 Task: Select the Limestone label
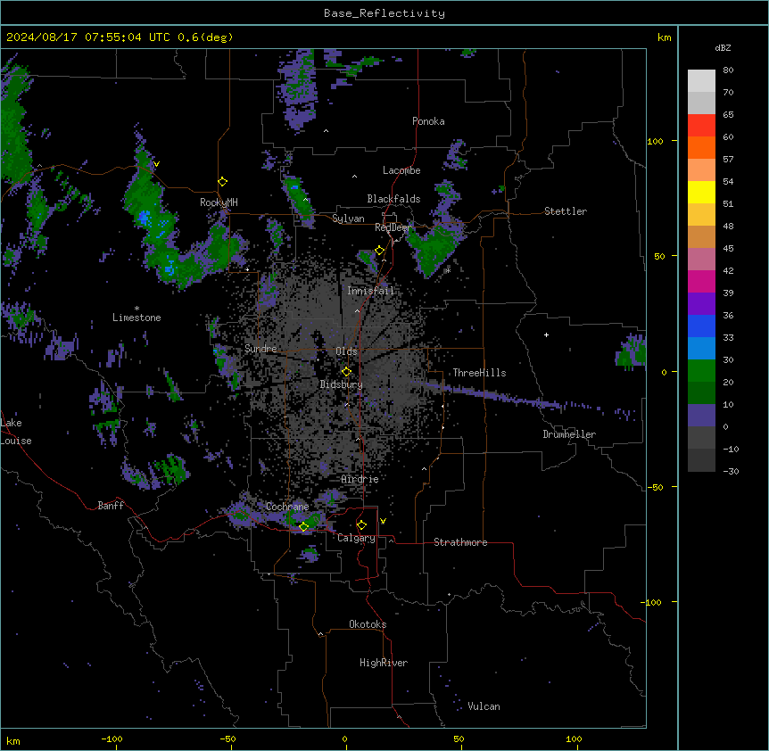(136, 318)
